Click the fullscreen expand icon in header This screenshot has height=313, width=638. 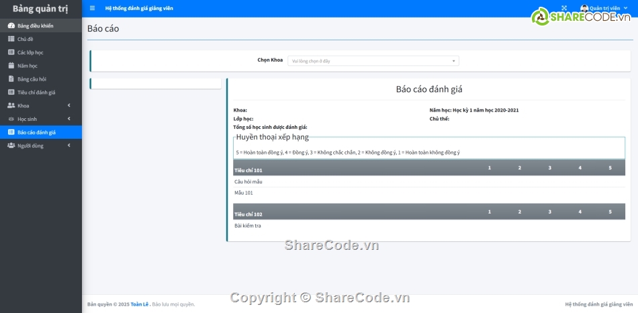(564, 9)
